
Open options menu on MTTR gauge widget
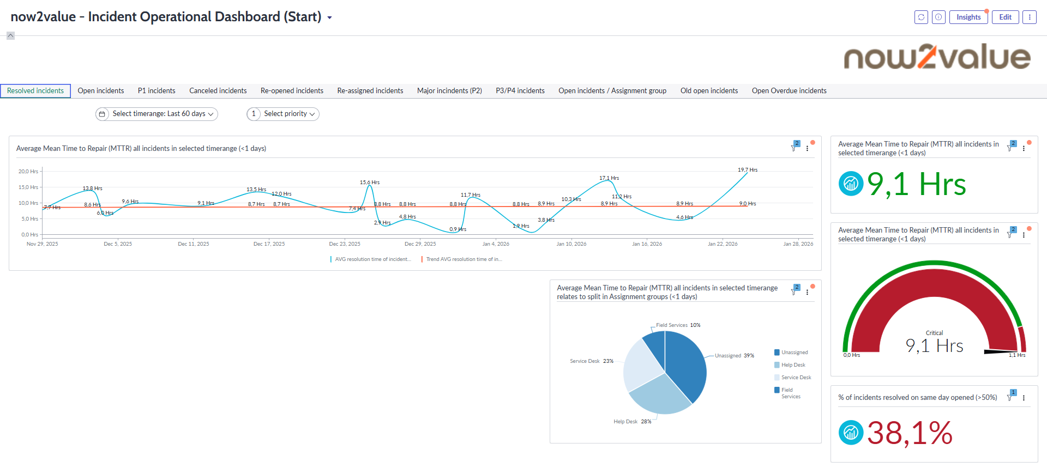(x=1024, y=235)
